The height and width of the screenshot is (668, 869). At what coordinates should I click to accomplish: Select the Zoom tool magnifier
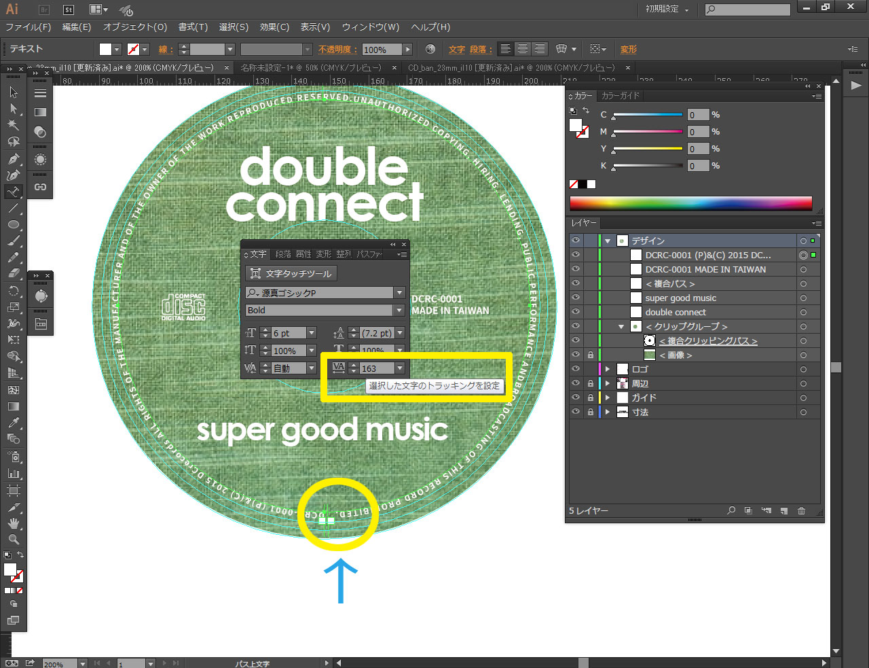pos(14,540)
